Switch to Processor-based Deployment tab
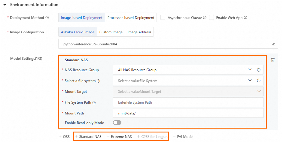 pos(131,18)
